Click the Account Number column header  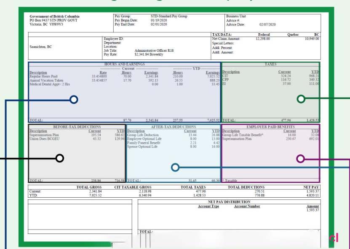(x=247, y=207)
